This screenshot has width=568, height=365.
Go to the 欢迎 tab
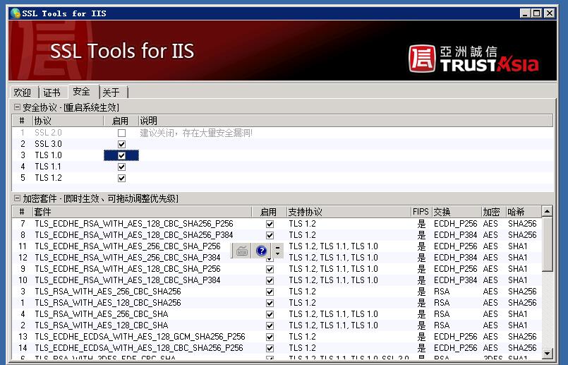point(23,92)
